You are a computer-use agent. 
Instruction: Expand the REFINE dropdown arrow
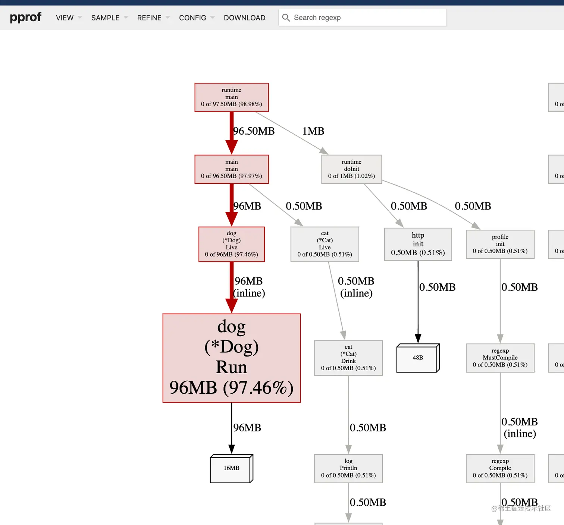click(x=167, y=18)
